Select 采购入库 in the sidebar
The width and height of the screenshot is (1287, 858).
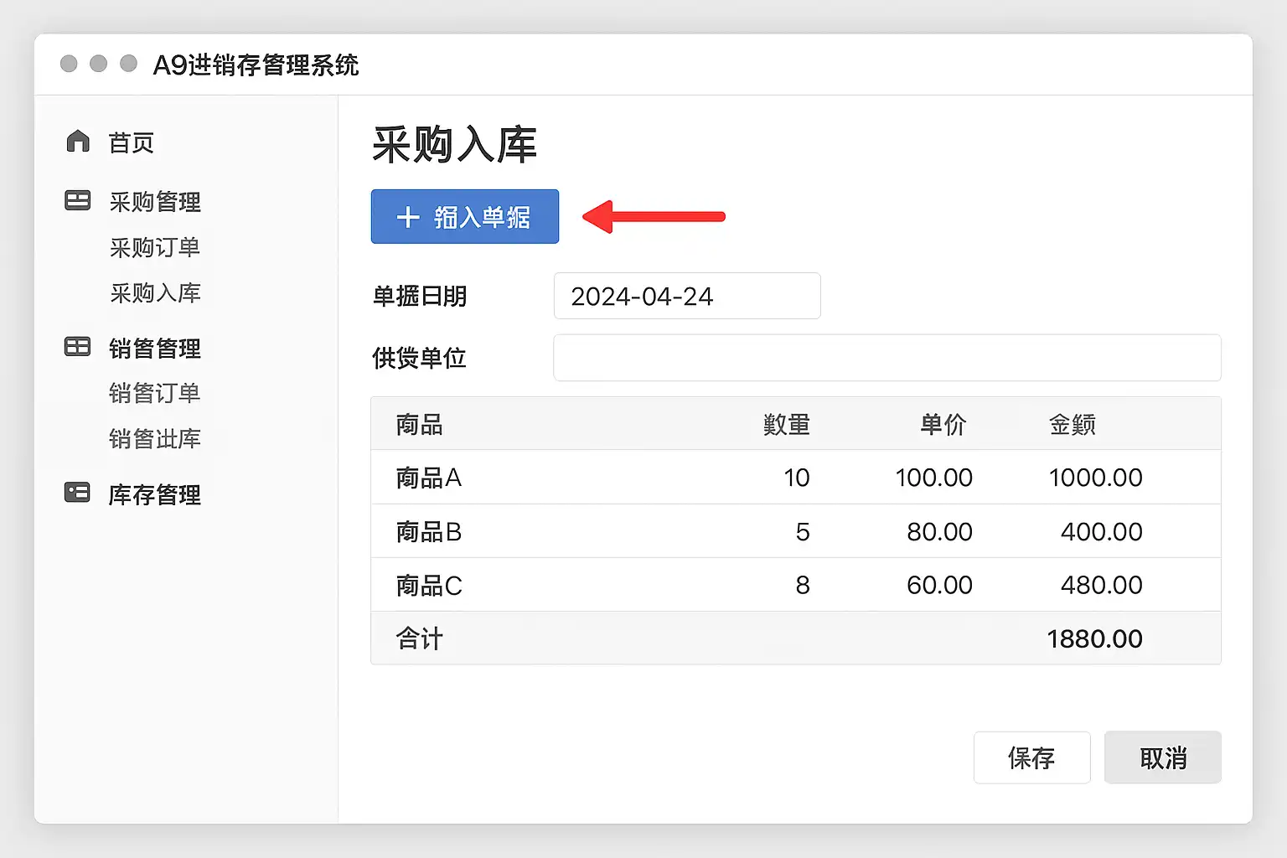pyautogui.click(x=155, y=293)
